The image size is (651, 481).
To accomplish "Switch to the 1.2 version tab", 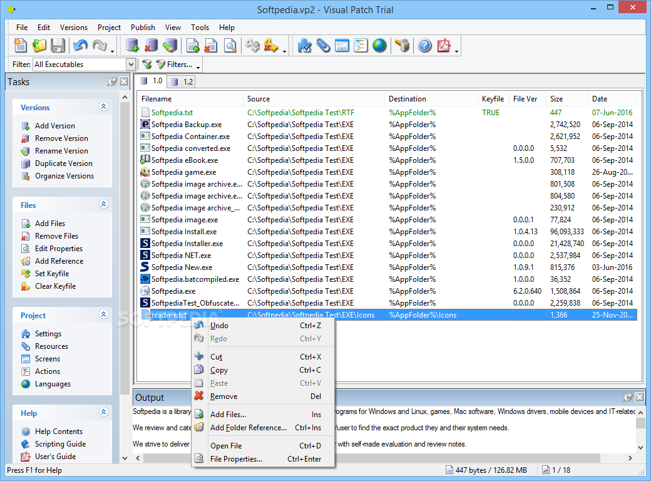I will coord(183,82).
